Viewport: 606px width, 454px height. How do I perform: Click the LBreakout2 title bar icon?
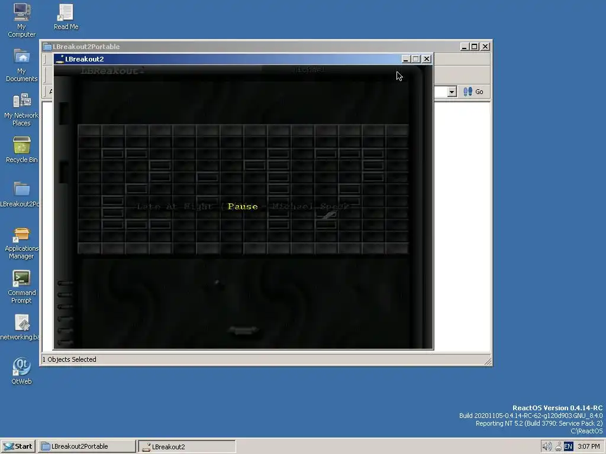[60, 59]
